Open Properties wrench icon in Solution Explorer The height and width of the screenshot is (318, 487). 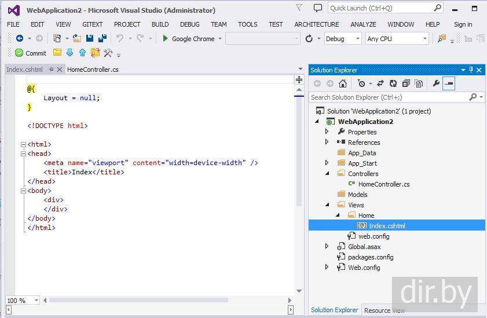pos(436,83)
